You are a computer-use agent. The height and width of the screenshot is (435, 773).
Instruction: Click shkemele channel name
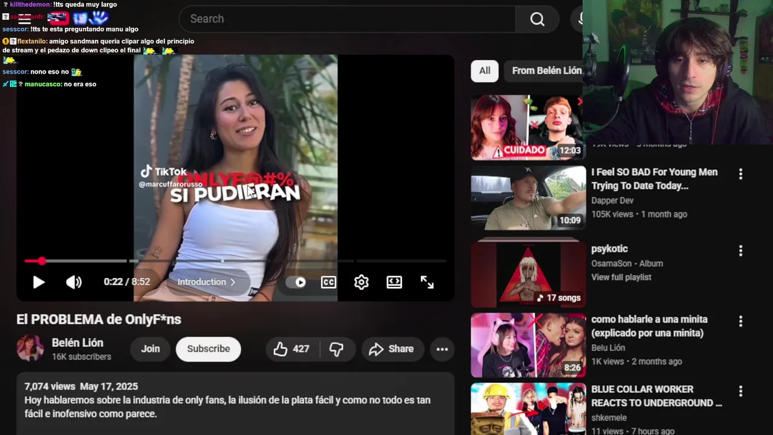(609, 418)
